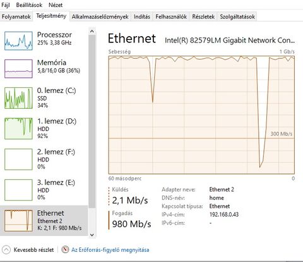
Task: Open the Beállítások menu
Action: click(x=29, y=5)
